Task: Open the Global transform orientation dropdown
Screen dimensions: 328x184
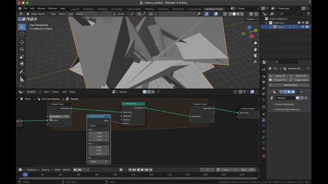Action: [x=121, y=14]
